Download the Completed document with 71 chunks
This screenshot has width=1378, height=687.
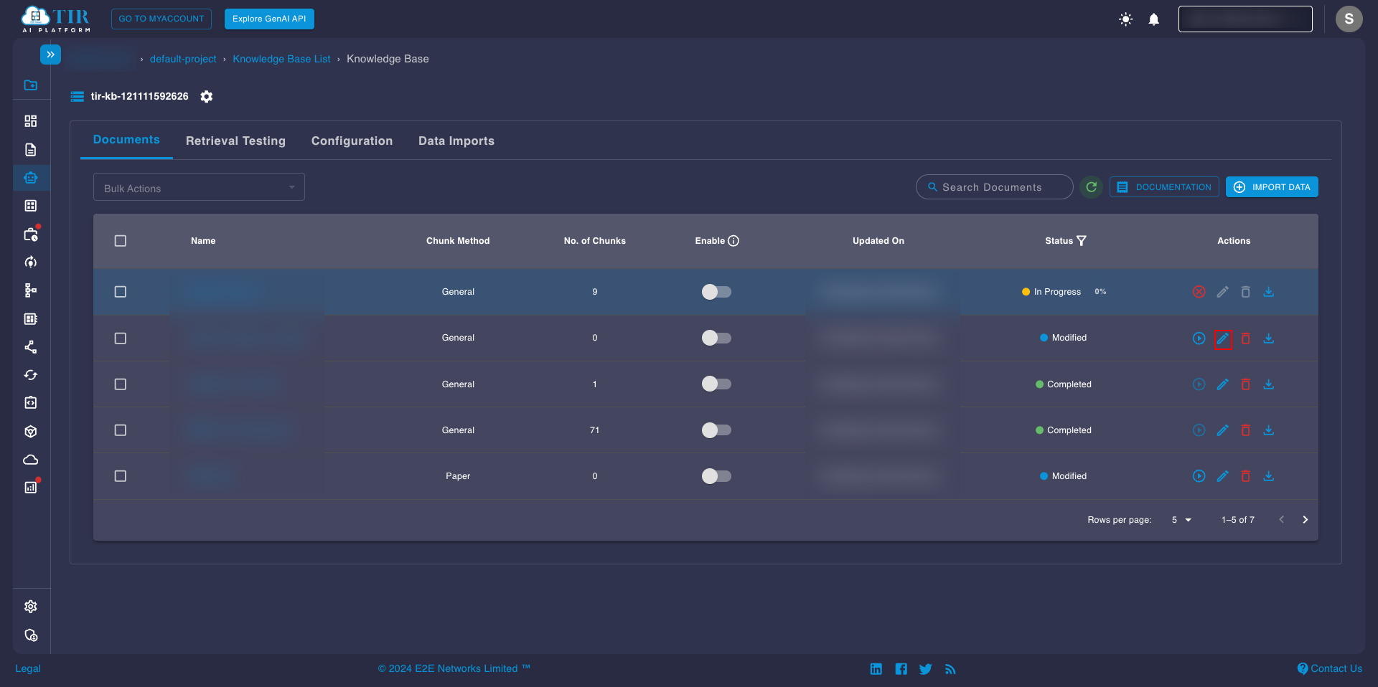tap(1268, 430)
